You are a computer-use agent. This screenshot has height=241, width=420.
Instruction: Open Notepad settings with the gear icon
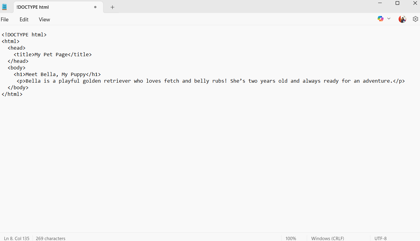coord(415,19)
